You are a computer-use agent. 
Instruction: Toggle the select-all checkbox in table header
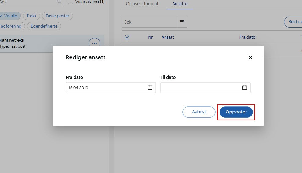click(127, 37)
